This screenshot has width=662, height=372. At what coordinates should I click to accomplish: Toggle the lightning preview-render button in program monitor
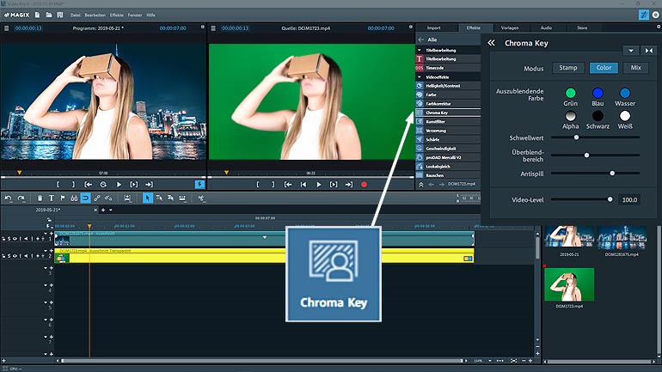coord(199,185)
